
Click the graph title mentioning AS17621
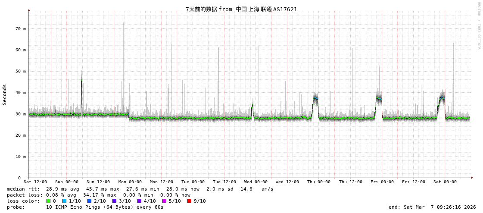pos(241,9)
